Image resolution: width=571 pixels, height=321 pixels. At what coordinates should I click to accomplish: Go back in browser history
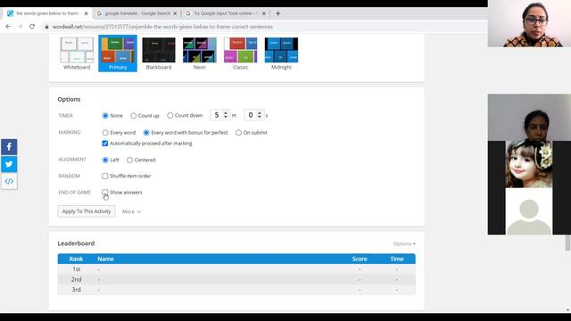click(x=8, y=27)
